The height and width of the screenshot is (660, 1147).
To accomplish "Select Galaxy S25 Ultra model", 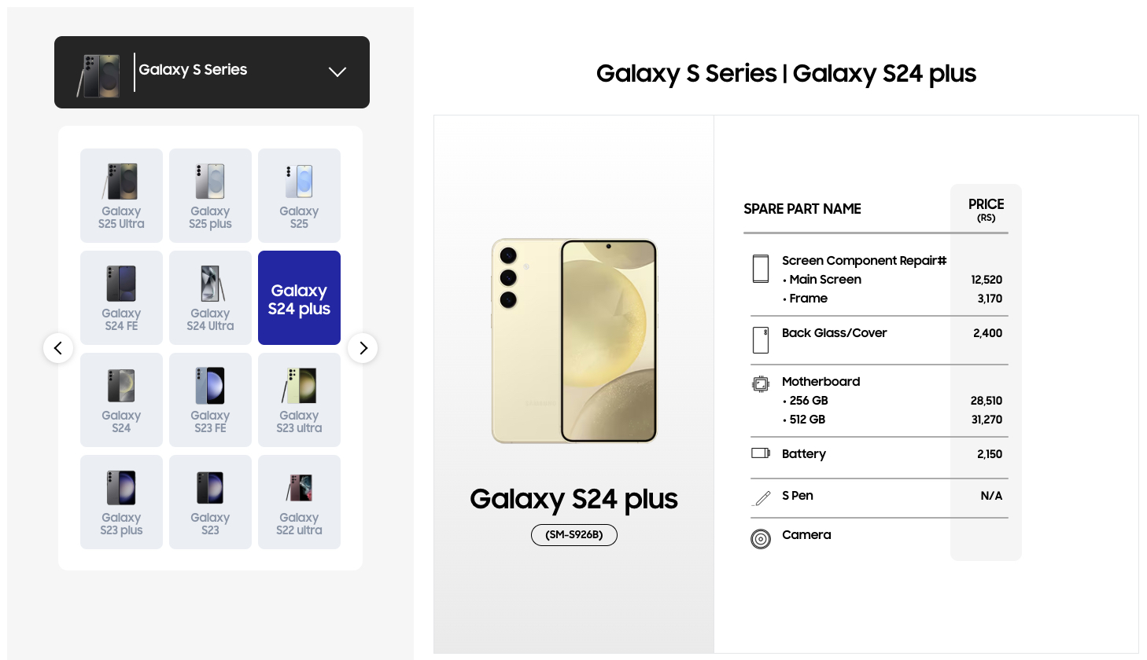I will tap(121, 196).
